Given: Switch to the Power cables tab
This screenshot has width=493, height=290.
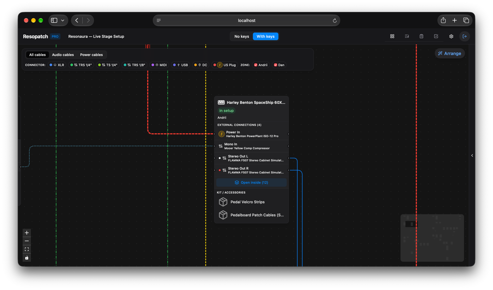Looking at the screenshot, I should pyautogui.click(x=91, y=55).
